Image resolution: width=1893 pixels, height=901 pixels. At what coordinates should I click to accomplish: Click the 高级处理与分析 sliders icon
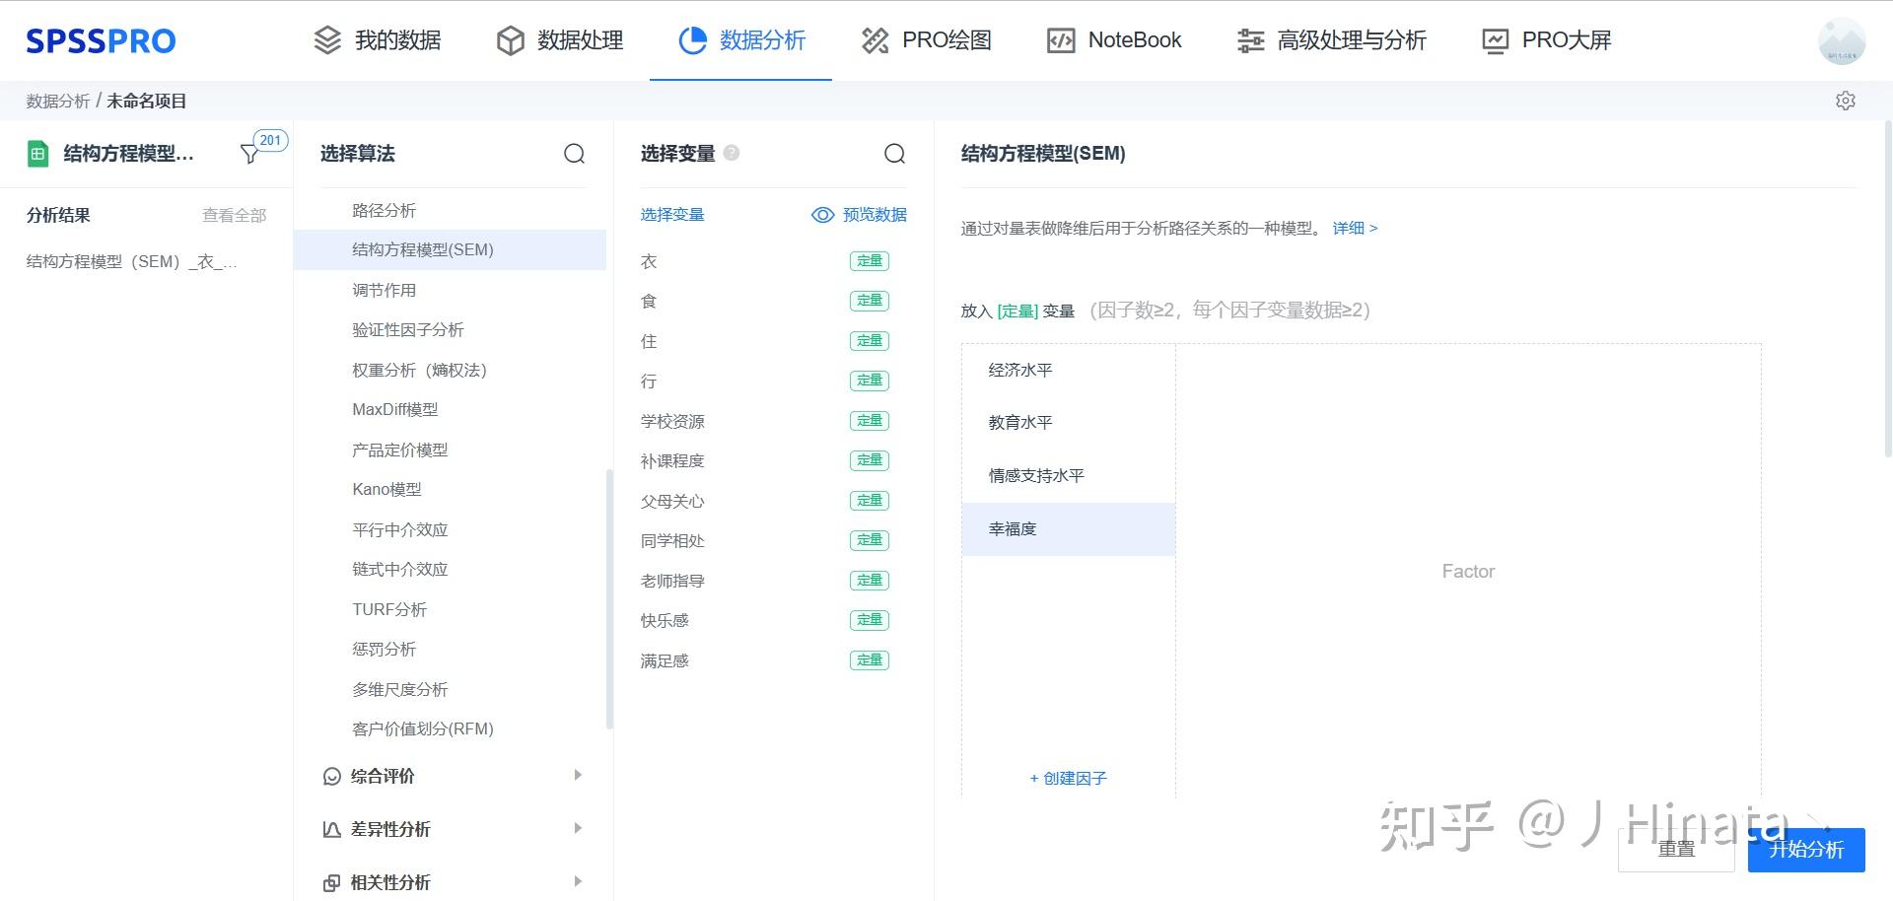1248,40
